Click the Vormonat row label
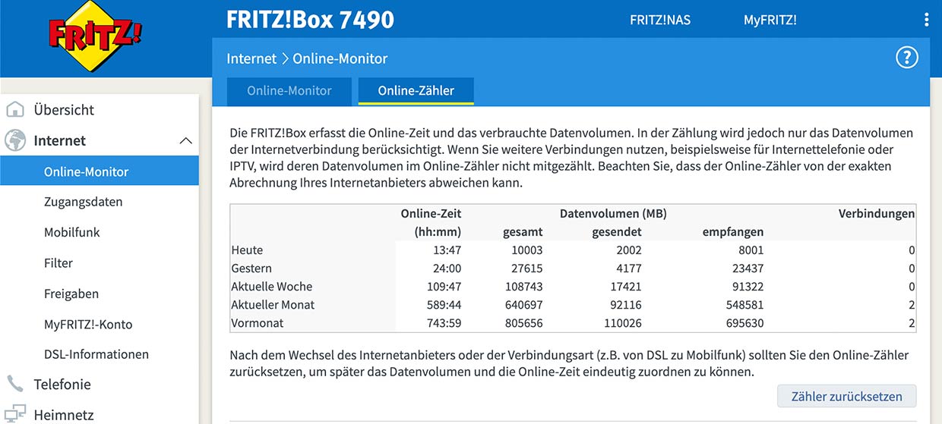 coord(256,323)
